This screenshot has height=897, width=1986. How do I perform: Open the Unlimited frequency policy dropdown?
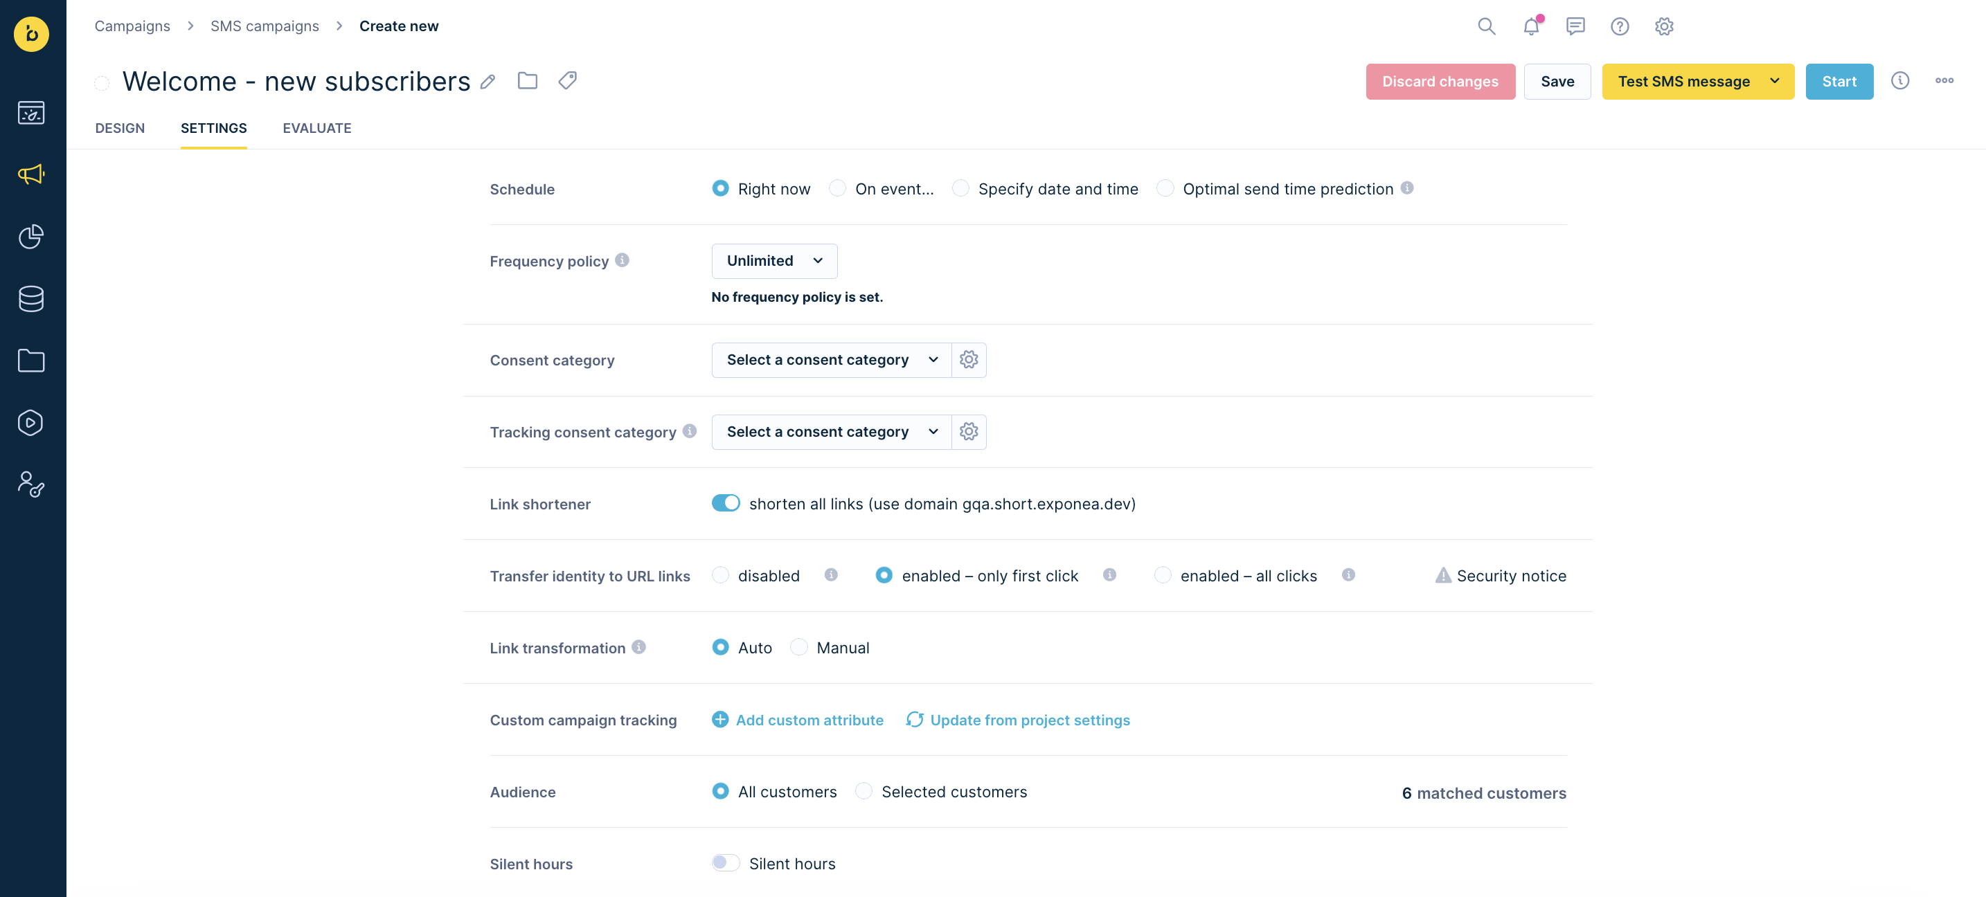point(774,261)
